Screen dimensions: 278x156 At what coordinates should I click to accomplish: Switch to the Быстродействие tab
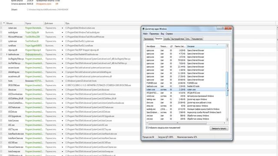178,39
